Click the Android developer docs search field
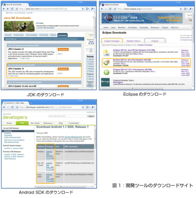196x198 pixels. click(x=68, y=116)
